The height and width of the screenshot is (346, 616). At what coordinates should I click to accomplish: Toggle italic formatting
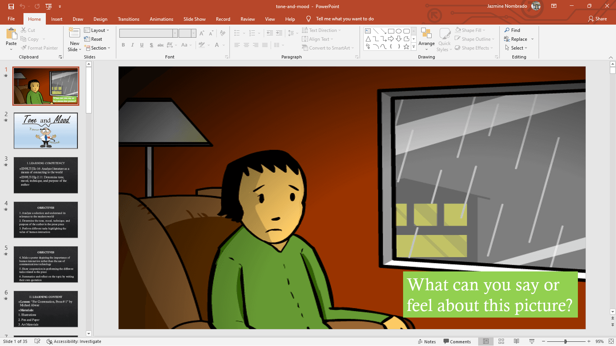coord(132,45)
